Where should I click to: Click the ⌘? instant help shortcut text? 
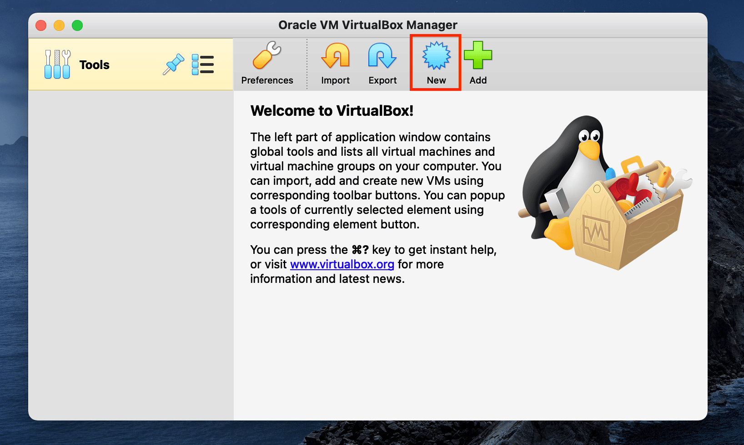pyautogui.click(x=360, y=250)
